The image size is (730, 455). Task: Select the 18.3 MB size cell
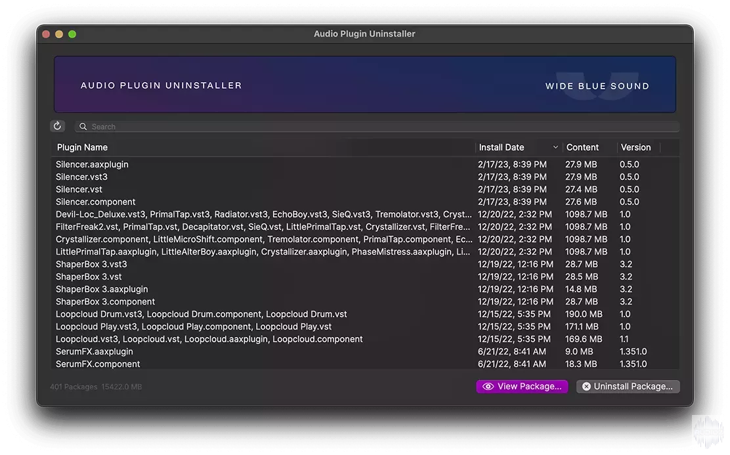(x=581, y=364)
